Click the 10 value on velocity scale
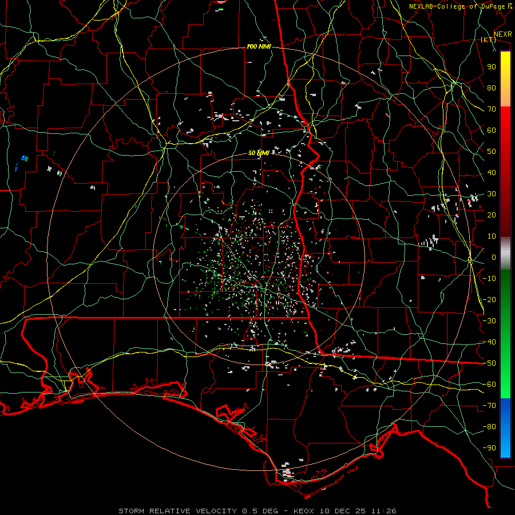The height and width of the screenshot is (515, 515). [x=492, y=236]
